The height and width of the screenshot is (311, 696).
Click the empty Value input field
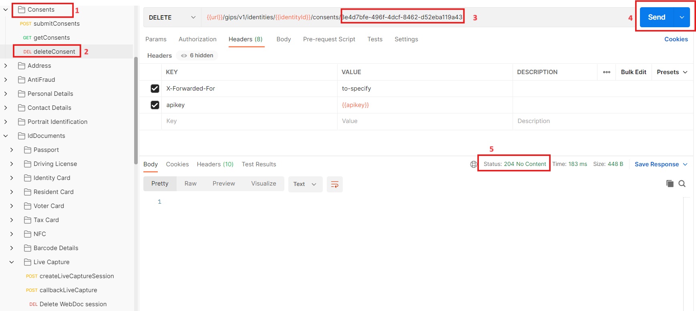click(x=424, y=121)
